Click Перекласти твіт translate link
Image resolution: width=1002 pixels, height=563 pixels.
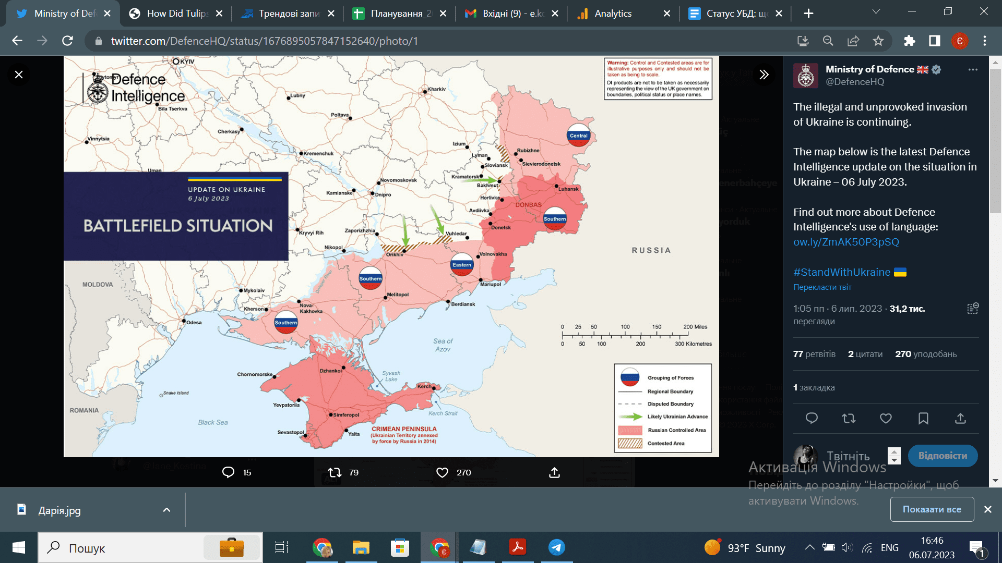822,287
